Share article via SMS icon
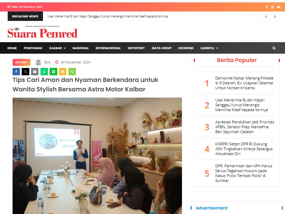 point(63,72)
